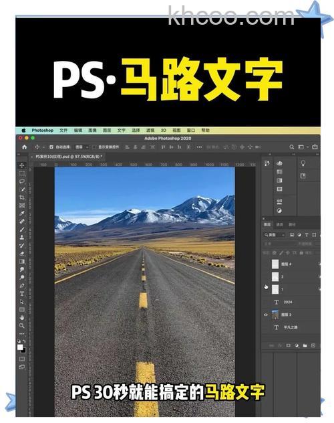334x423 pixels.
Task: Select the 图层 4 layer thumbnail
Action: point(275,264)
